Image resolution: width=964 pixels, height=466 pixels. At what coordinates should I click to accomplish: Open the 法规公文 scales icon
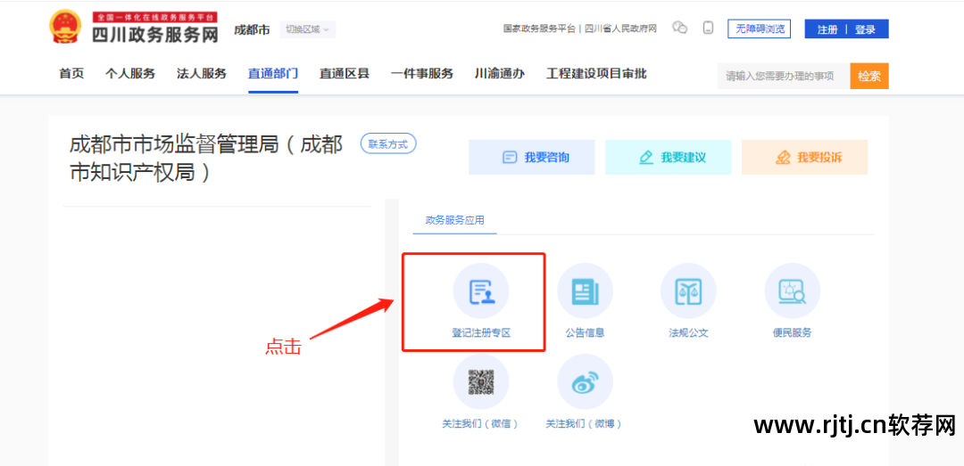coord(688,291)
